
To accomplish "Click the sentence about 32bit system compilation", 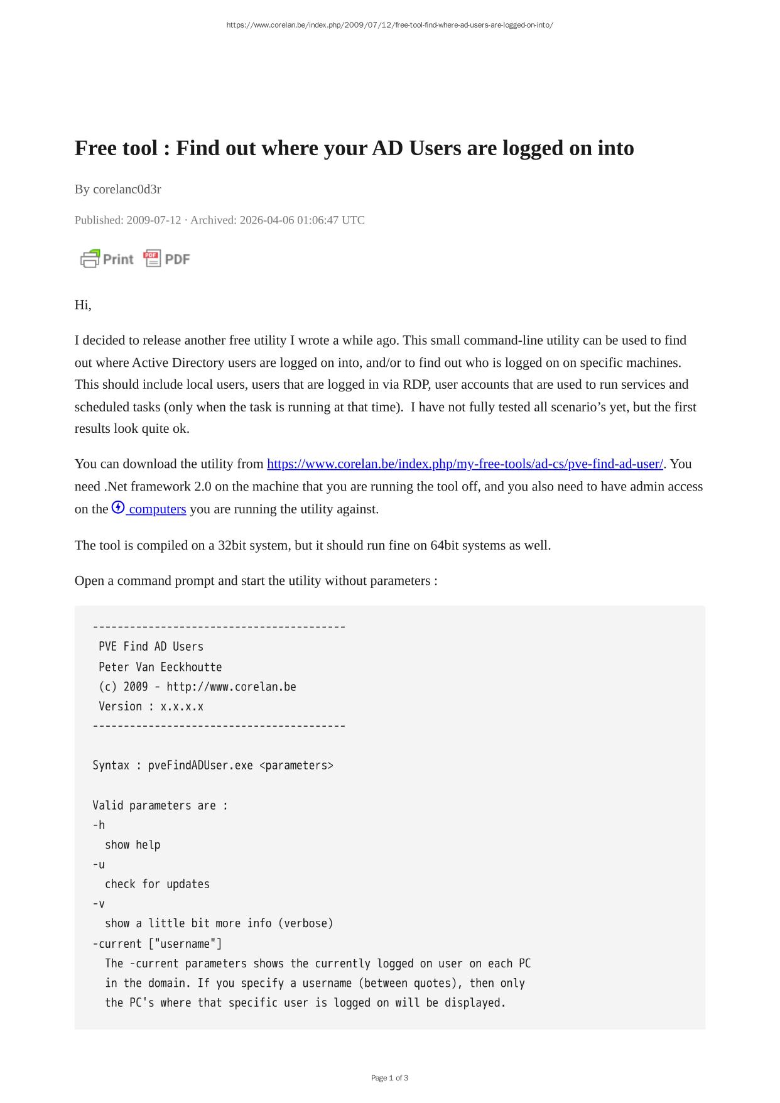I will click(x=312, y=545).
